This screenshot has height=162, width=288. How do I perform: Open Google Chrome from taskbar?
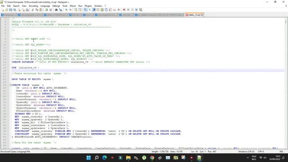pos(152,157)
